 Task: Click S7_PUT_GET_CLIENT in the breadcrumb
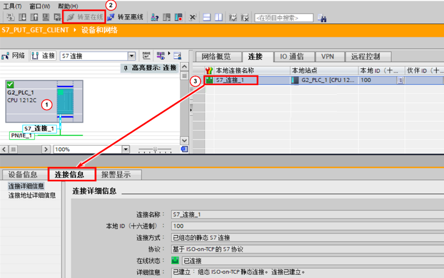point(36,30)
